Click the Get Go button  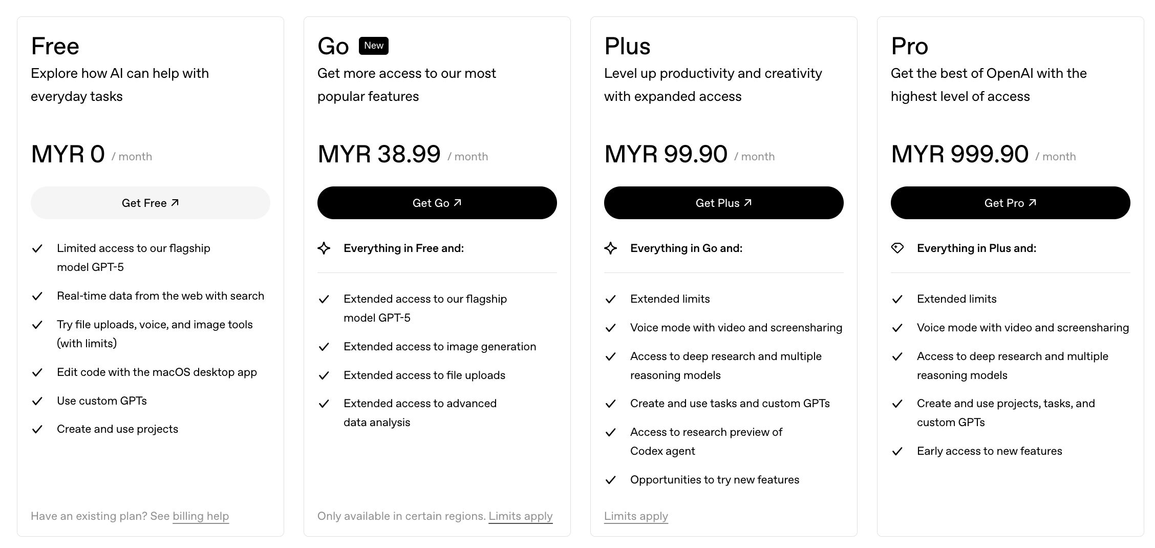437,203
